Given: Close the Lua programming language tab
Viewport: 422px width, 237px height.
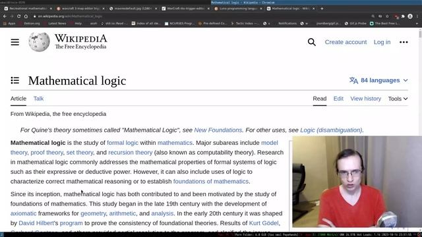Looking at the screenshot, I should coord(261,9).
